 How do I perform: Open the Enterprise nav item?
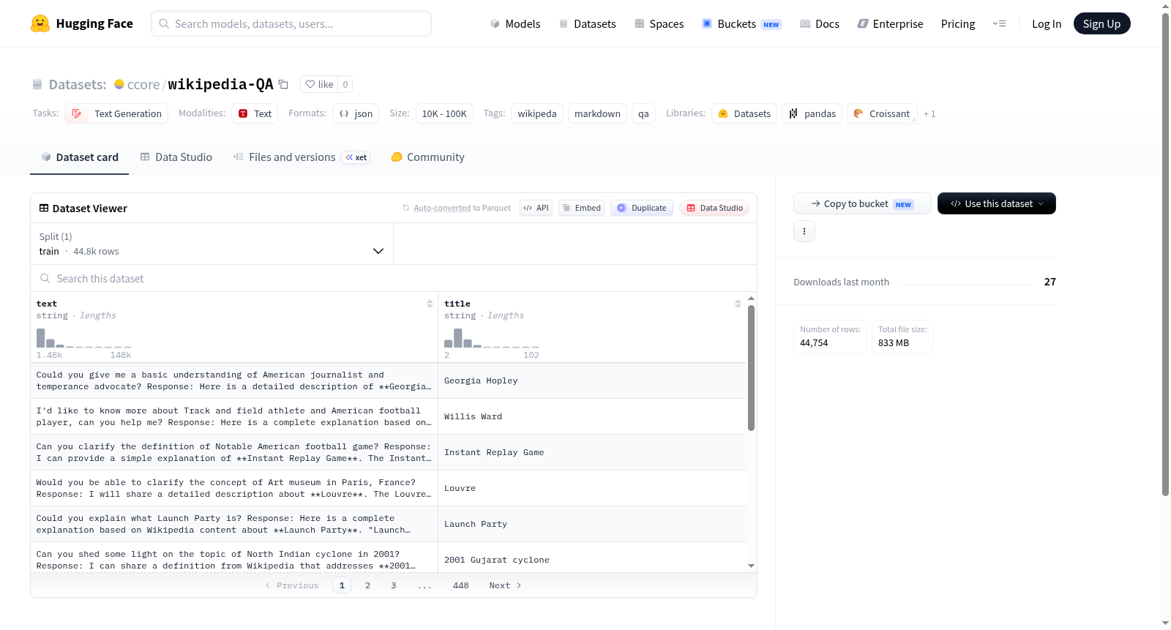tap(891, 23)
